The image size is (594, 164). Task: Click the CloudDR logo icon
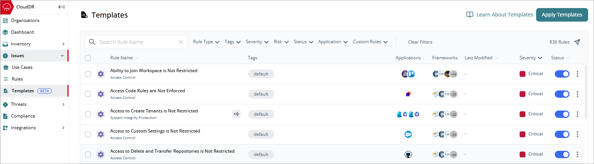pyautogui.click(x=7, y=7)
